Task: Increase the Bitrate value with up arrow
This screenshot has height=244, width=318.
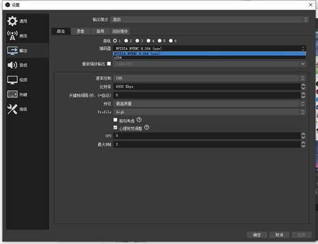Action: tap(303, 85)
